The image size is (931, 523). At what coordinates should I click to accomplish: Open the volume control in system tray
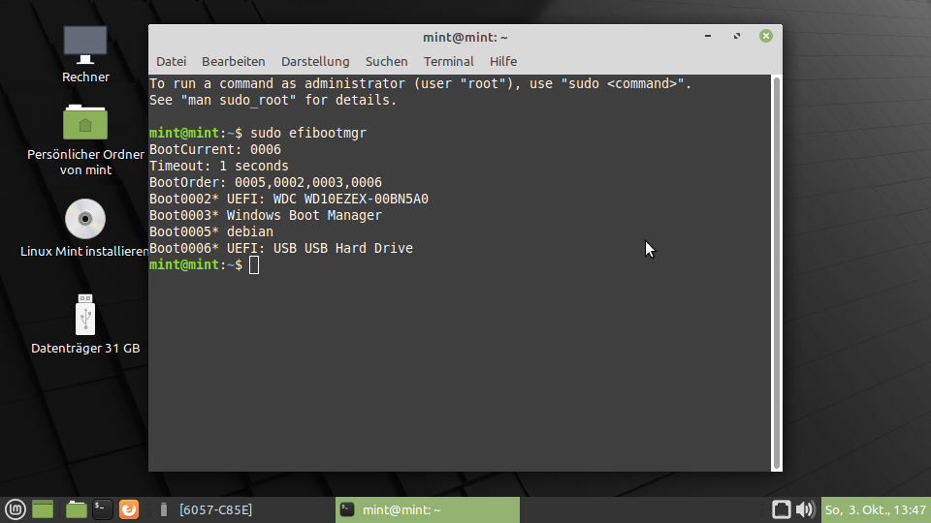[805, 509]
